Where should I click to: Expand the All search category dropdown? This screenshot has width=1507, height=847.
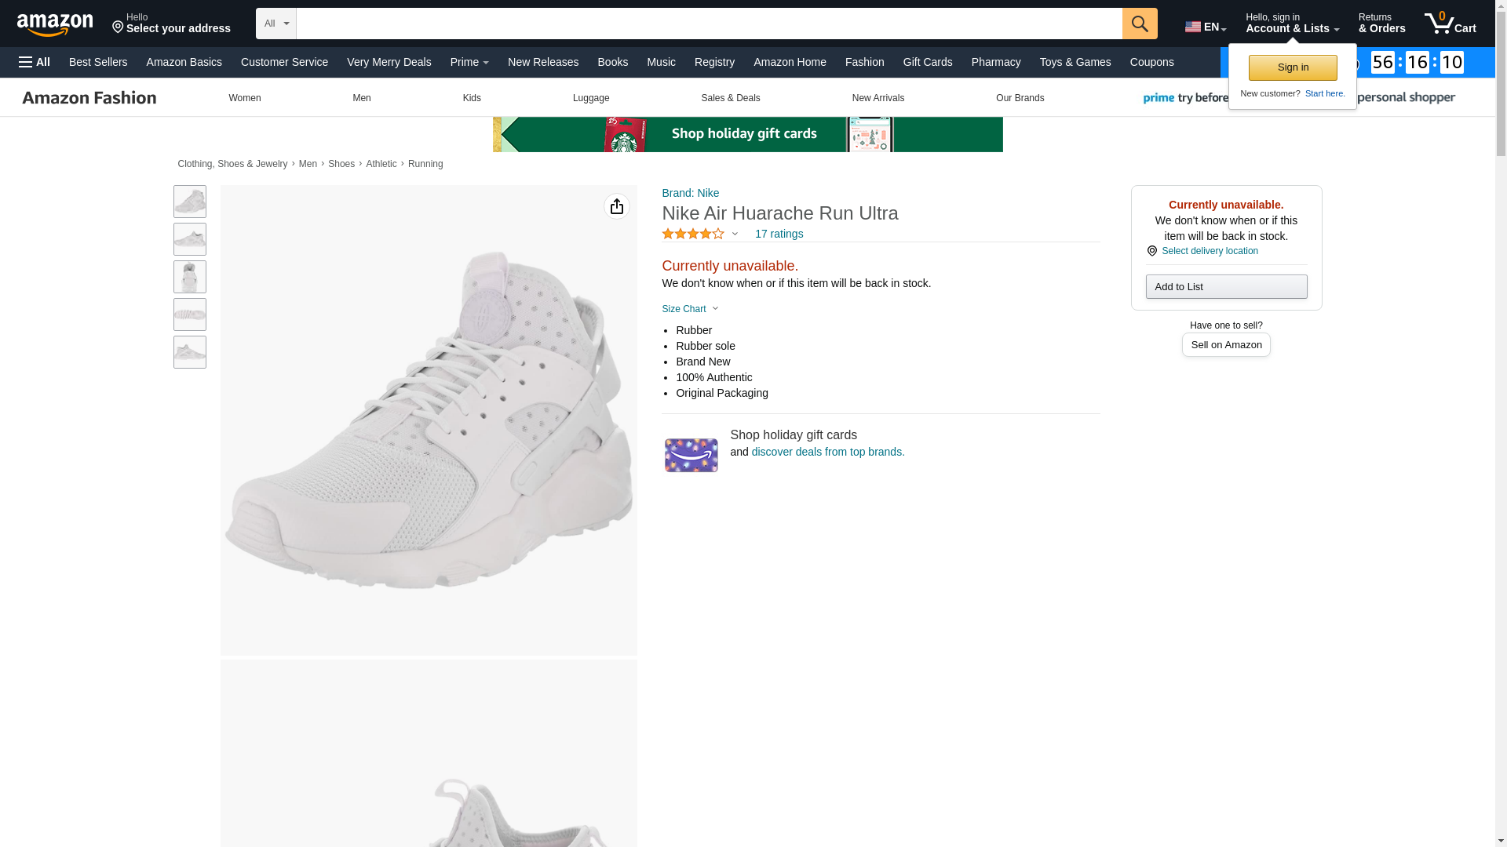tap(276, 24)
